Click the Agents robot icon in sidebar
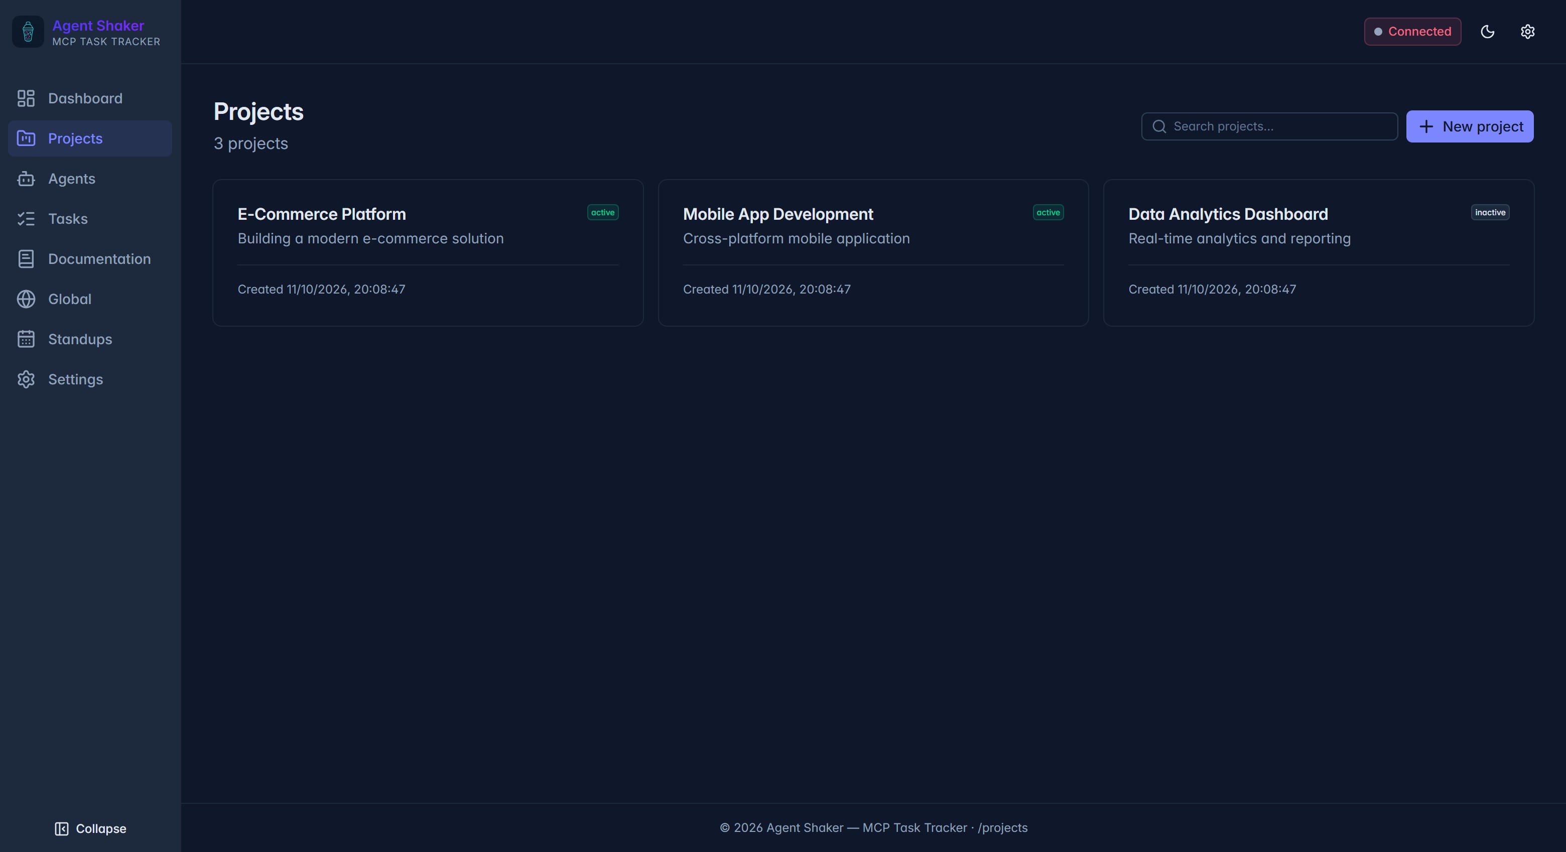 coord(26,179)
